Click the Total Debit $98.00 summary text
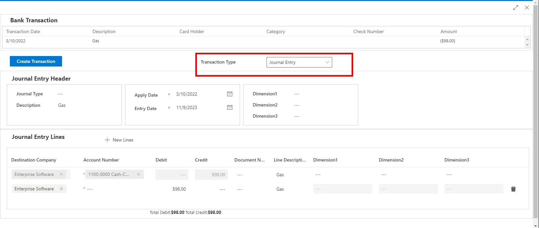Screen dimensions: 539x228 [167, 212]
